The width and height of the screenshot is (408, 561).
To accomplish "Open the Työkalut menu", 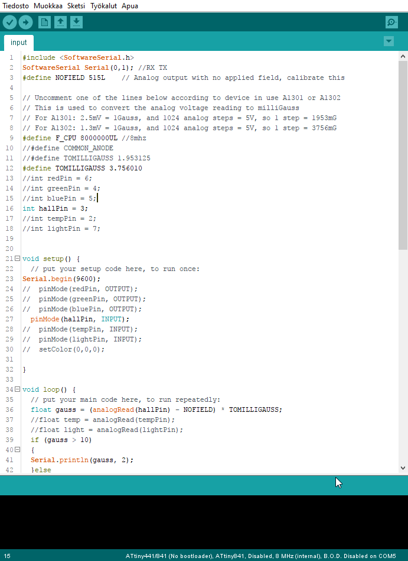I will pyautogui.click(x=103, y=6).
